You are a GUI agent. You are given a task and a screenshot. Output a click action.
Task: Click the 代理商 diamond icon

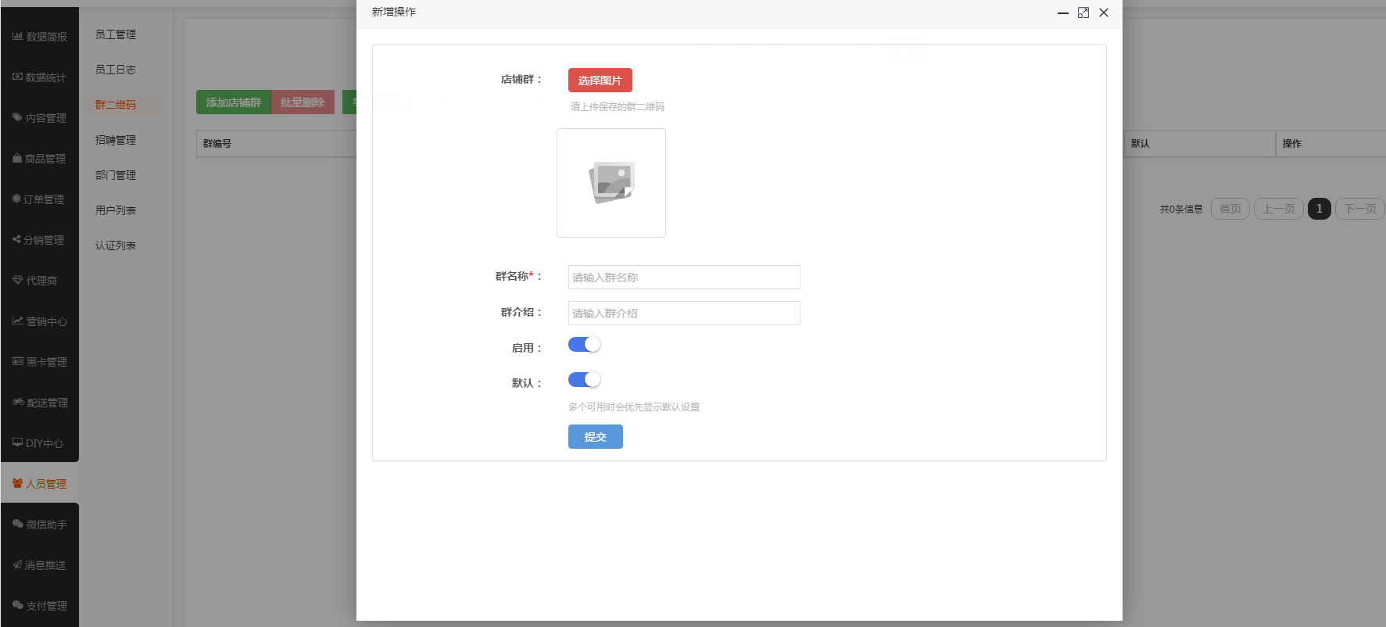coord(17,281)
